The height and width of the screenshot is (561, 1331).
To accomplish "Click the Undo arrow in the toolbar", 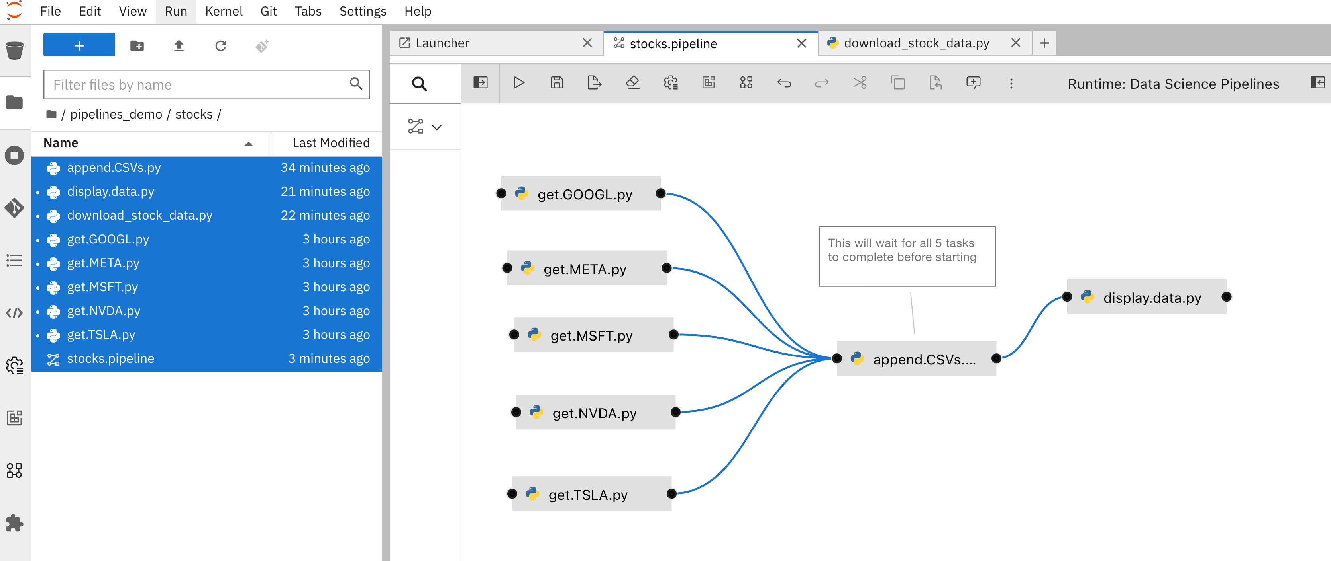I will 784,83.
